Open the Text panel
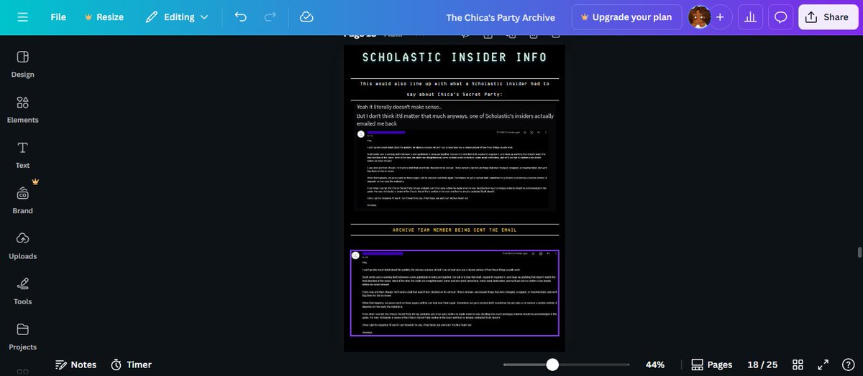The image size is (863, 376). 22,154
